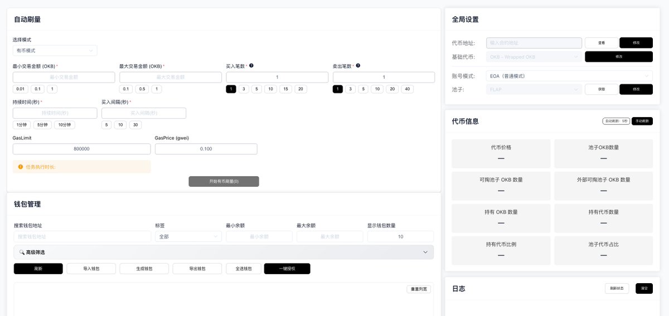Select 40 preset under 卖出笔数
This screenshot has height=316, width=669.
(408, 89)
